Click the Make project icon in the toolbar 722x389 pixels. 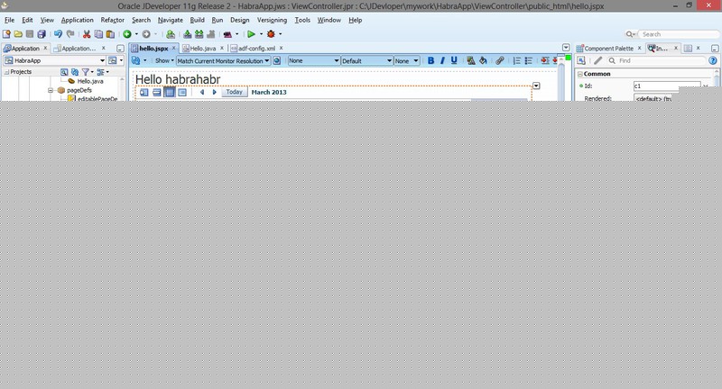point(188,34)
